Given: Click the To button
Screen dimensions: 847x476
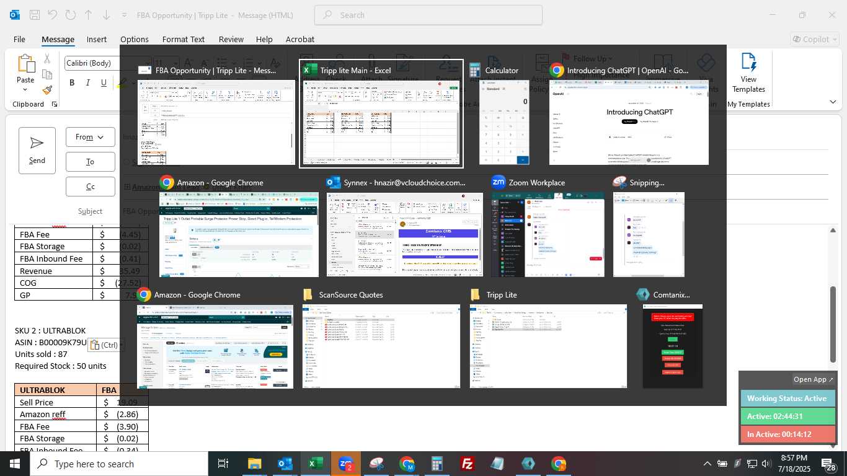Looking at the screenshot, I should pos(91,162).
